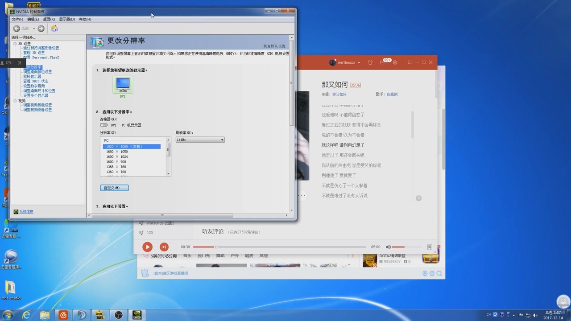The width and height of the screenshot is (571, 321).
Task: Open the 显示器(D) menu
Action: [x=67, y=19]
